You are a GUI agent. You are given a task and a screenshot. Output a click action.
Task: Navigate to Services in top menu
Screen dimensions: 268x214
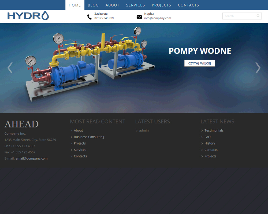(x=135, y=5)
